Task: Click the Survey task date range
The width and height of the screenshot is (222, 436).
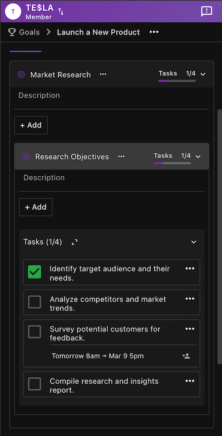Action: click(98, 356)
